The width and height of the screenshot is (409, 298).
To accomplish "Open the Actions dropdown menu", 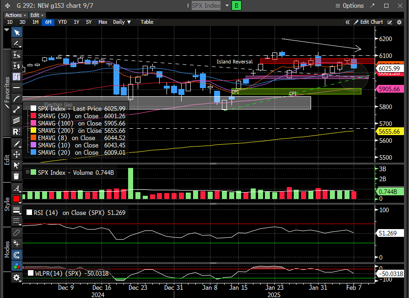I will coord(16,15).
